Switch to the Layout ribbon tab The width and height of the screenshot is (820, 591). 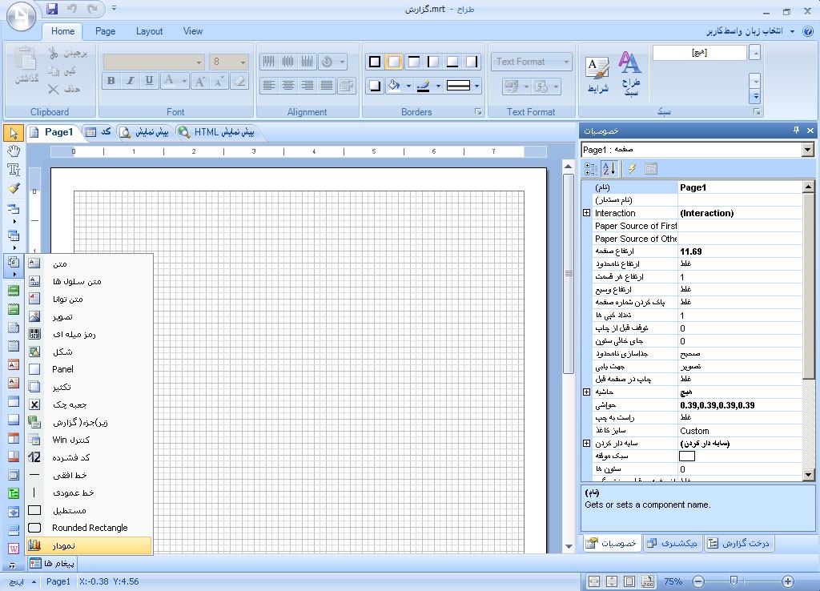coord(149,31)
